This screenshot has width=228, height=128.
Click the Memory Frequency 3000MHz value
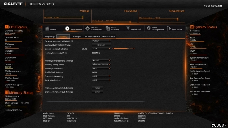coord(96,53)
